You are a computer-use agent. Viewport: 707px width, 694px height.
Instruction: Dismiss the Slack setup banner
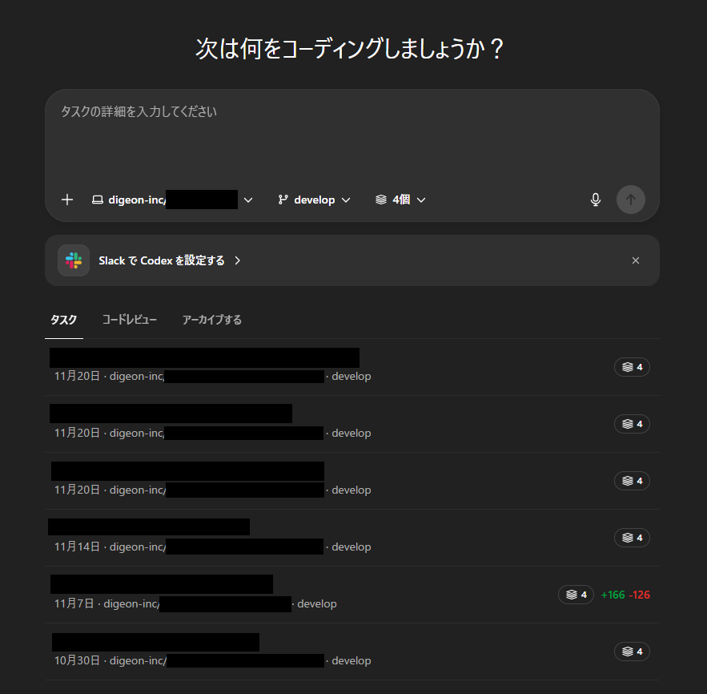635,260
